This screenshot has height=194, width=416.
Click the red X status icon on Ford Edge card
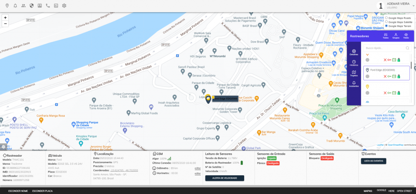tap(385, 76)
